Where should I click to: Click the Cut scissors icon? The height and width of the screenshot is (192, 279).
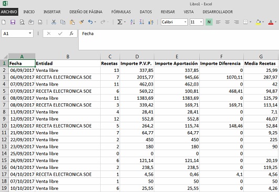(53, 22)
